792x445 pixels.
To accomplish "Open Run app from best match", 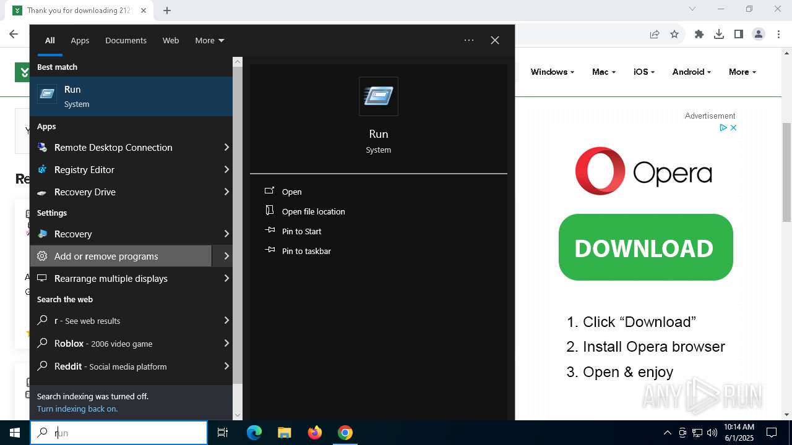I will pos(131,96).
